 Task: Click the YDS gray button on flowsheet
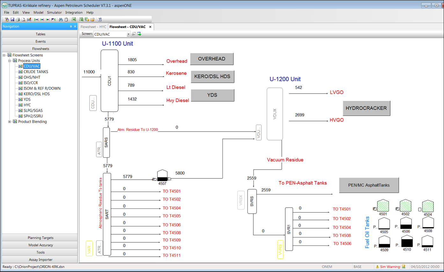212,95
